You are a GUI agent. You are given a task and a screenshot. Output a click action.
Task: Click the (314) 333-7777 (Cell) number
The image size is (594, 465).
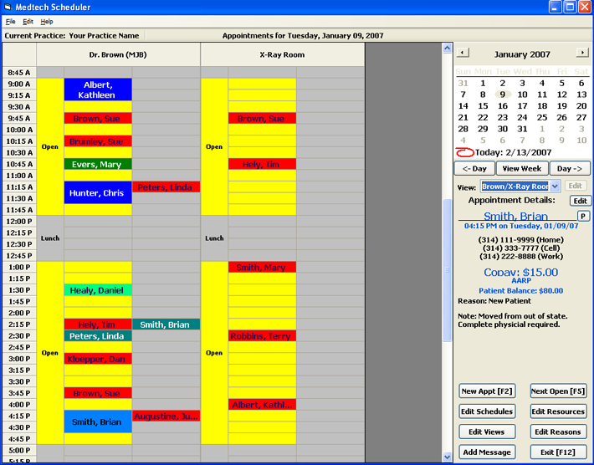pos(521,248)
